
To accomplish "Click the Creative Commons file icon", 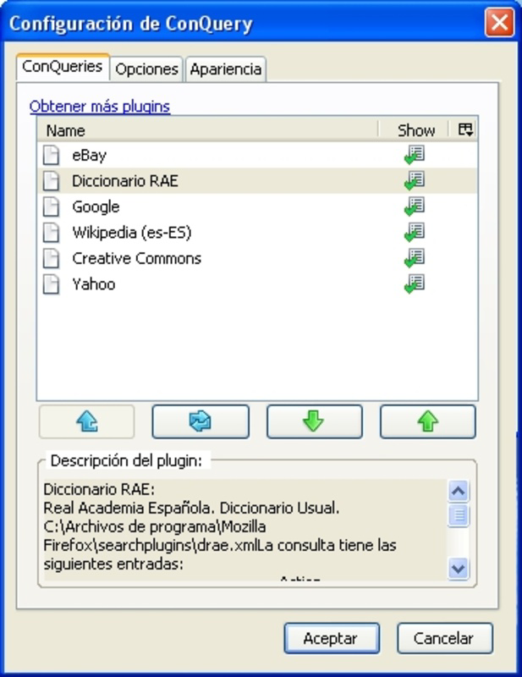I will pos(51,259).
